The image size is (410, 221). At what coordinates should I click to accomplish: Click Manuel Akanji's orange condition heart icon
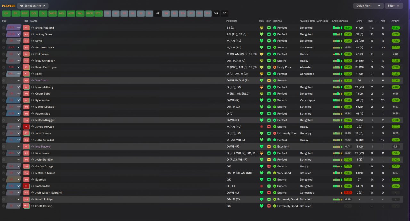click(x=262, y=87)
